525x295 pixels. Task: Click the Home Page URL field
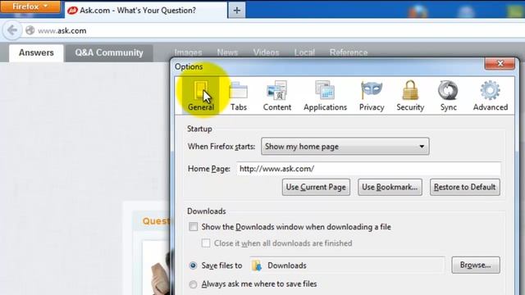tap(368, 169)
